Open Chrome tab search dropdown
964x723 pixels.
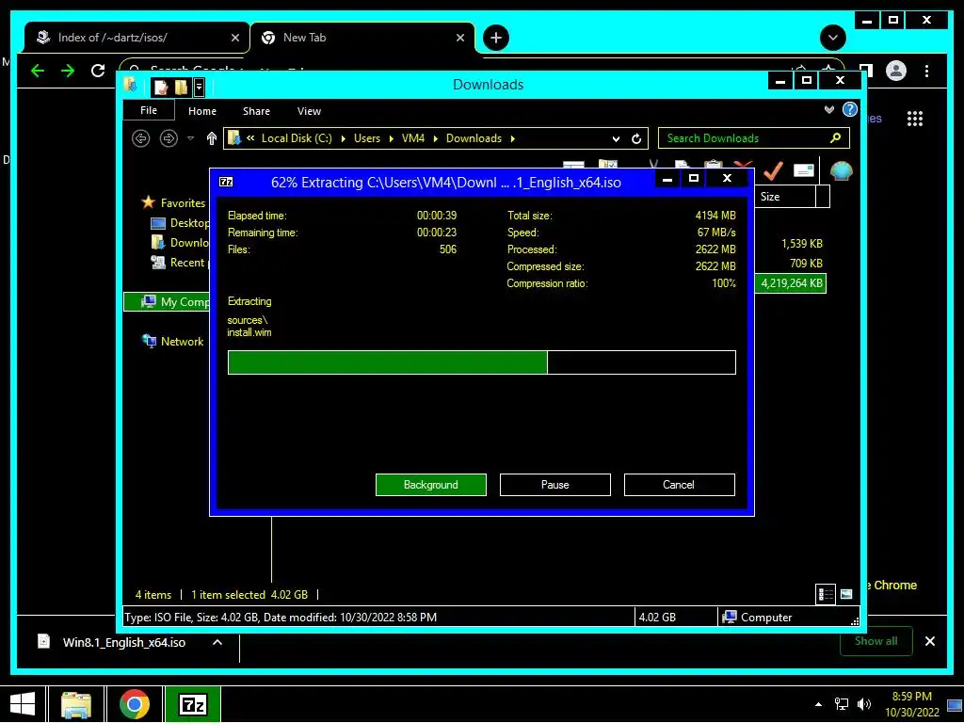pyautogui.click(x=832, y=38)
